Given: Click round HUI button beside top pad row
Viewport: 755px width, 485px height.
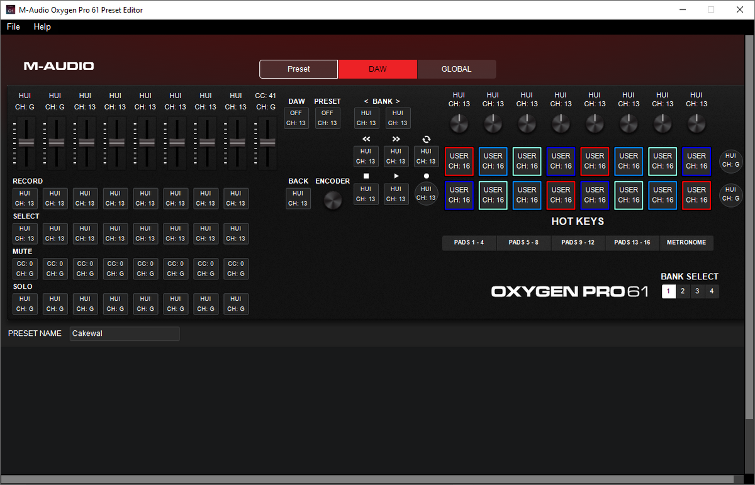Looking at the screenshot, I should [730, 160].
